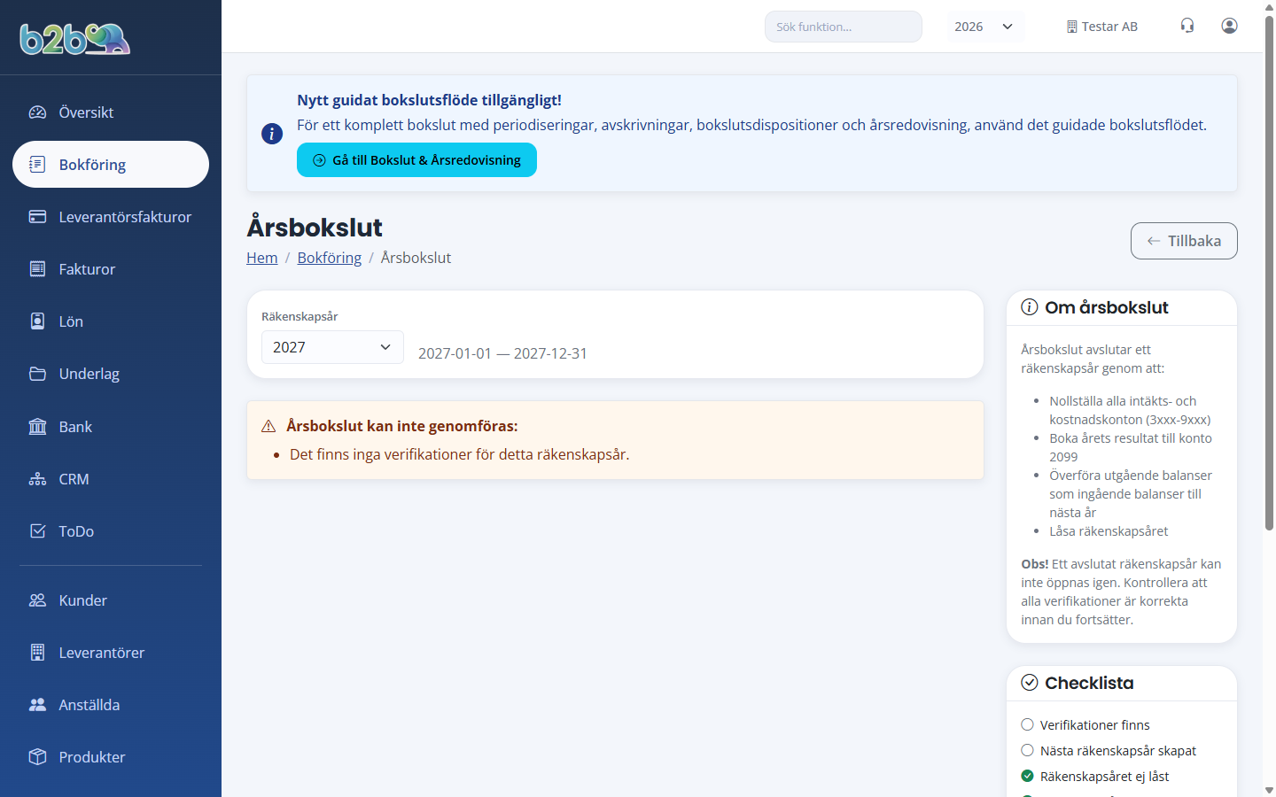The image size is (1276, 797).
Task: Click the Underlag folder icon
Action: pos(37,374)
